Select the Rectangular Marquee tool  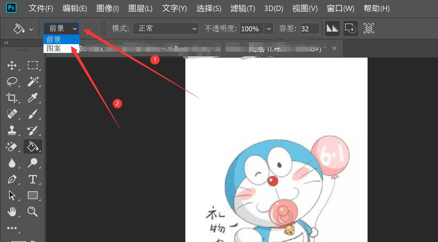pyautogui.click(x=33, y=65)
